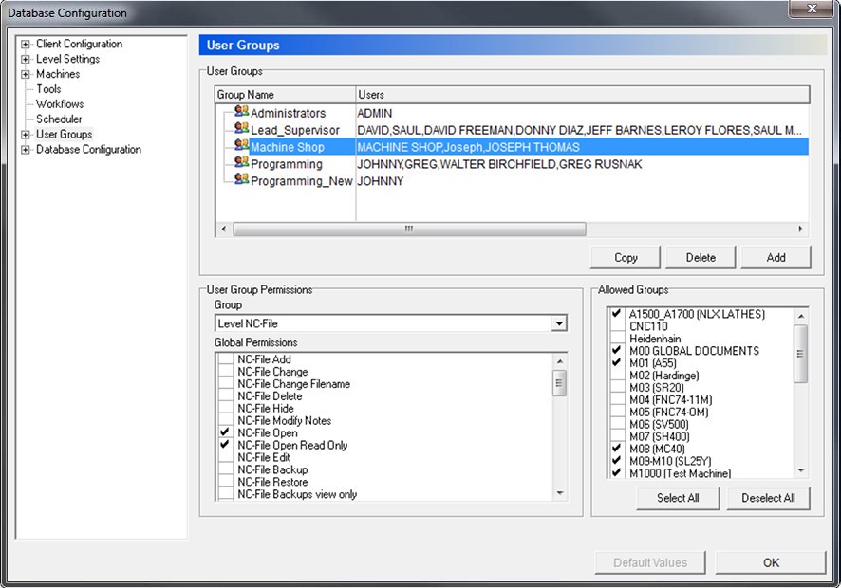Select the Administrators group row
The height and width of the screenshot is (588, 841).
513,113
